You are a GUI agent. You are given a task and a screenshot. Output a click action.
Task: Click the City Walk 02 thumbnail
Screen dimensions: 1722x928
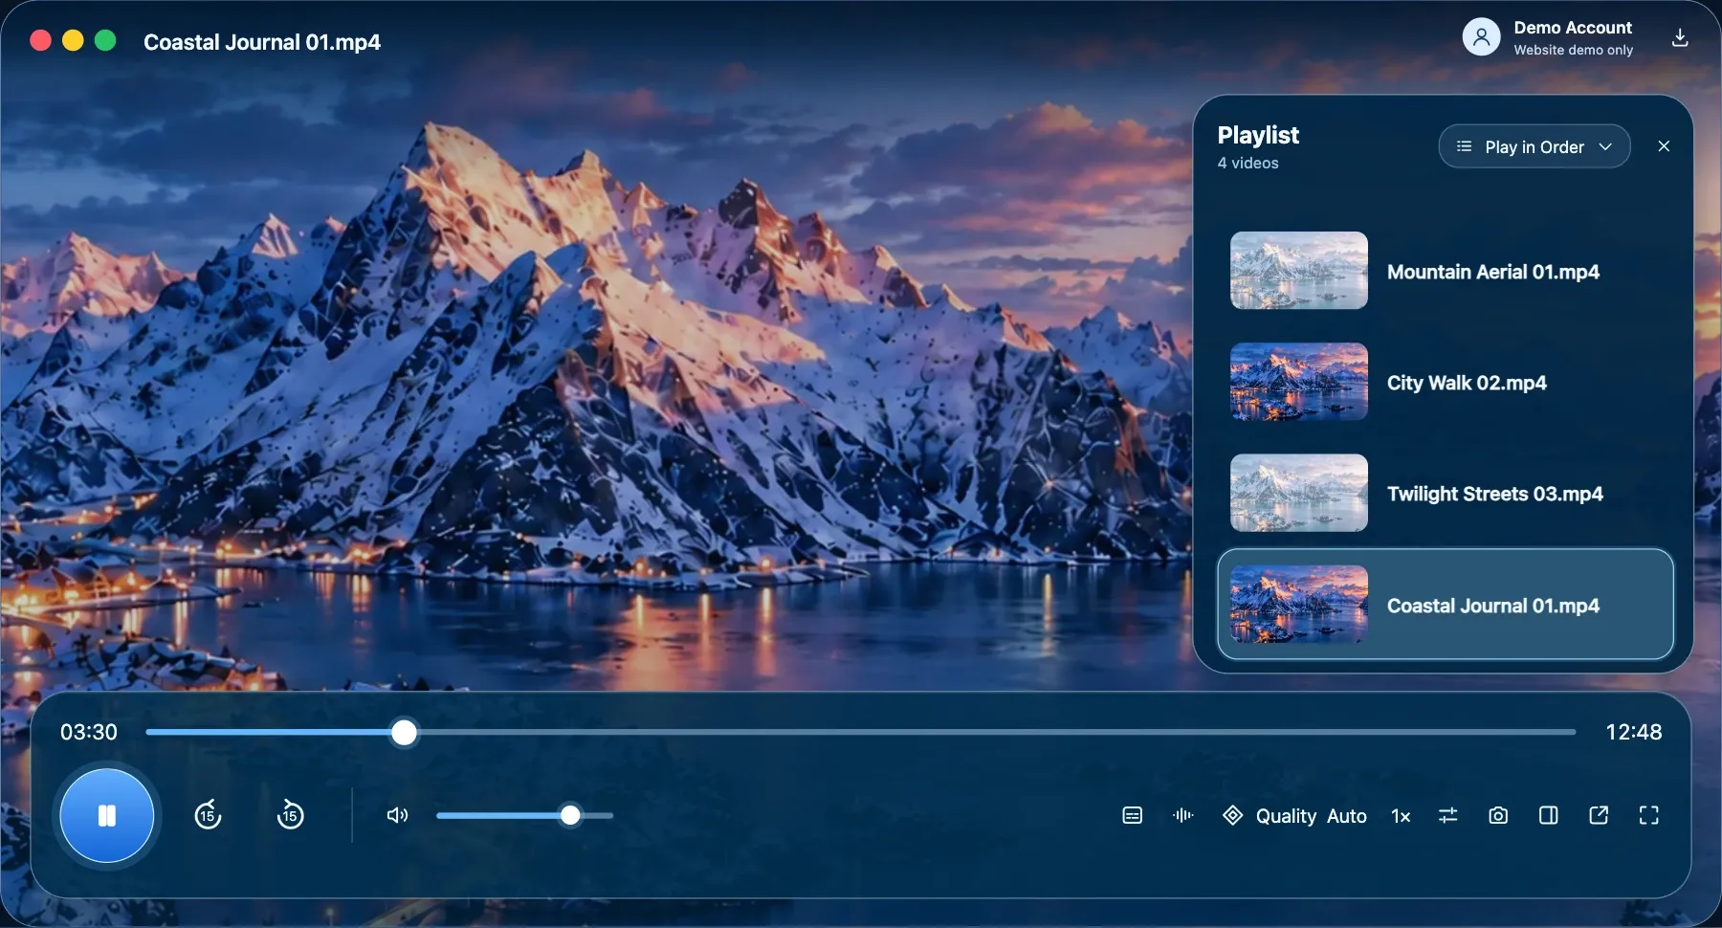pyautogui.click(x=1299, y=382)
